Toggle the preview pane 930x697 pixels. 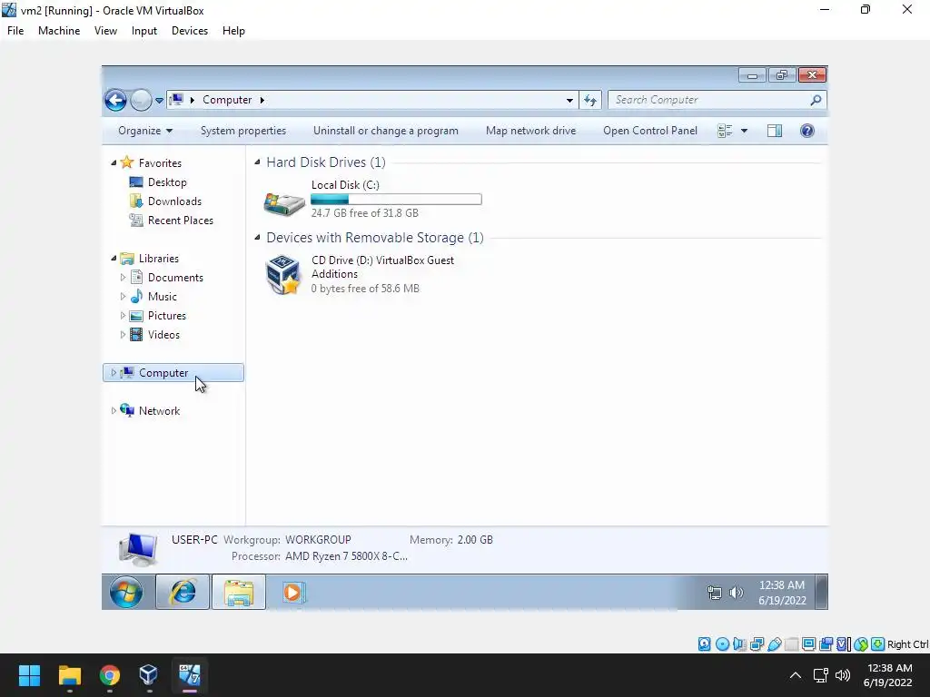tap(775, 131)
